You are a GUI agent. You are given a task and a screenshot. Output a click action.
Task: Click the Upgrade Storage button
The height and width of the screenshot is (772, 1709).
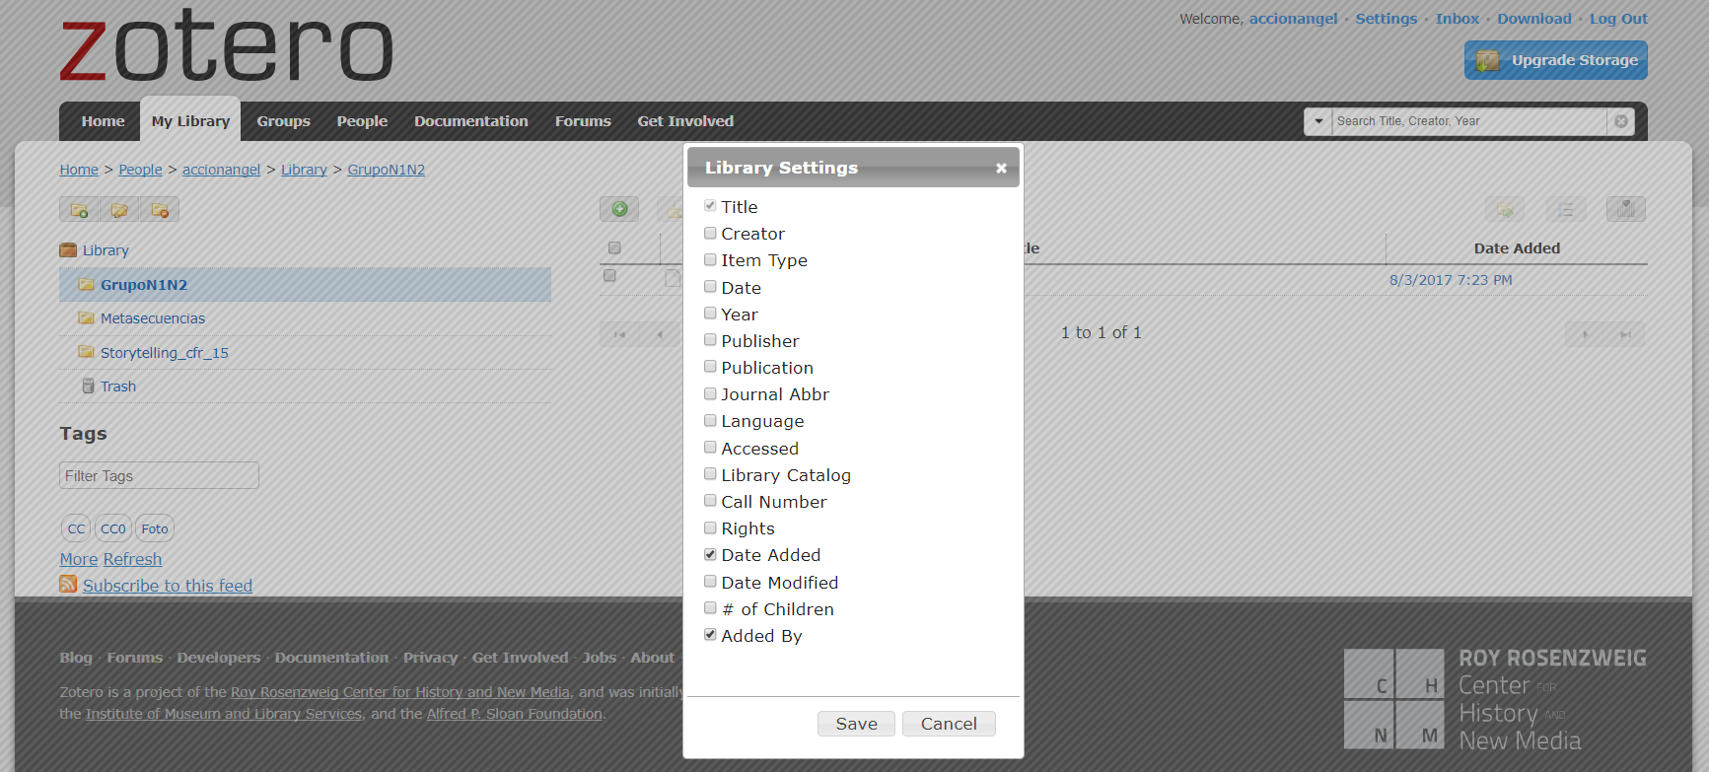point(1555,60)
